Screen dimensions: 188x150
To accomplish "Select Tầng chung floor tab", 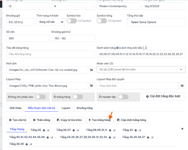I will click(x=17, y=129).
